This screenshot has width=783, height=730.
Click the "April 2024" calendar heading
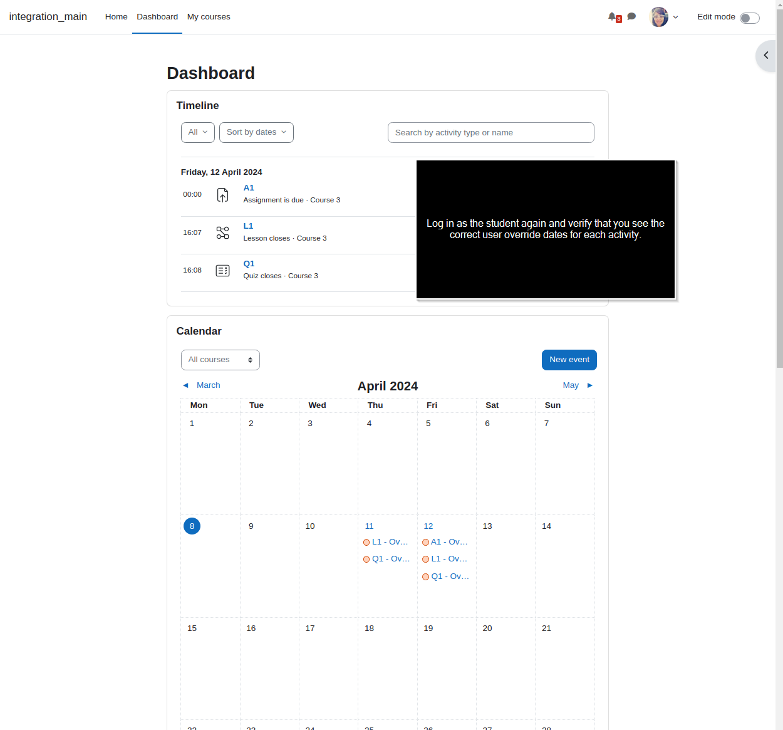[388, 386]
